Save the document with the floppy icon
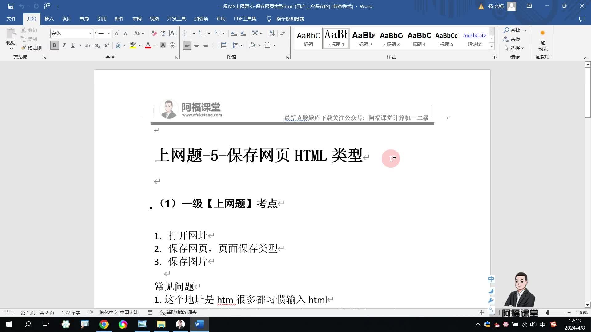This screenshot has height=332, width=591. coord(11,6)
